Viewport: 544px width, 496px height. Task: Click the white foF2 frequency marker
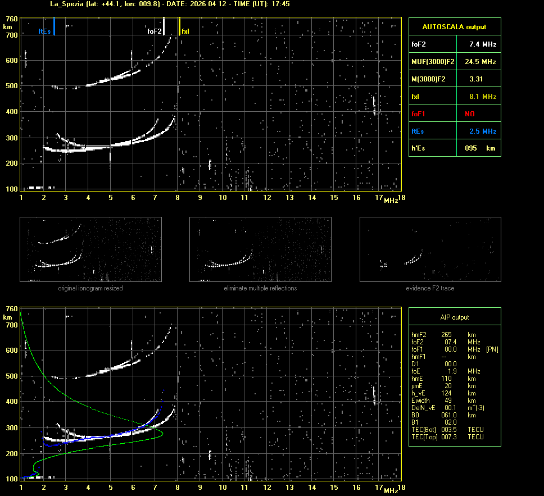[x=164, y=26]
